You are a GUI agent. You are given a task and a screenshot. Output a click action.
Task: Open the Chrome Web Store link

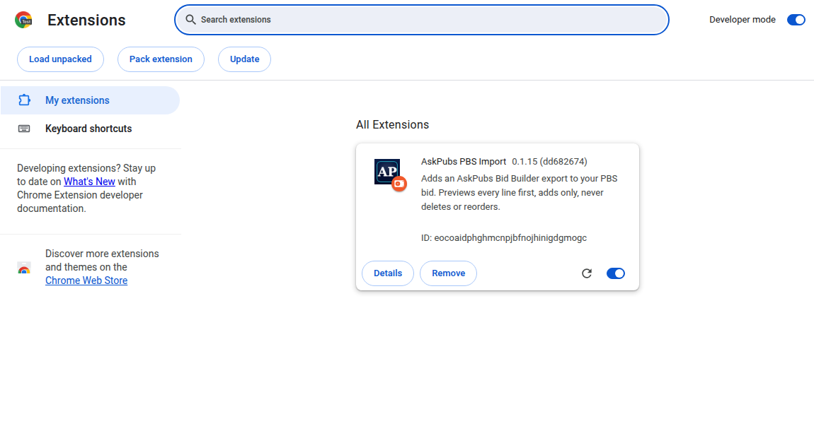click(86, 280)
